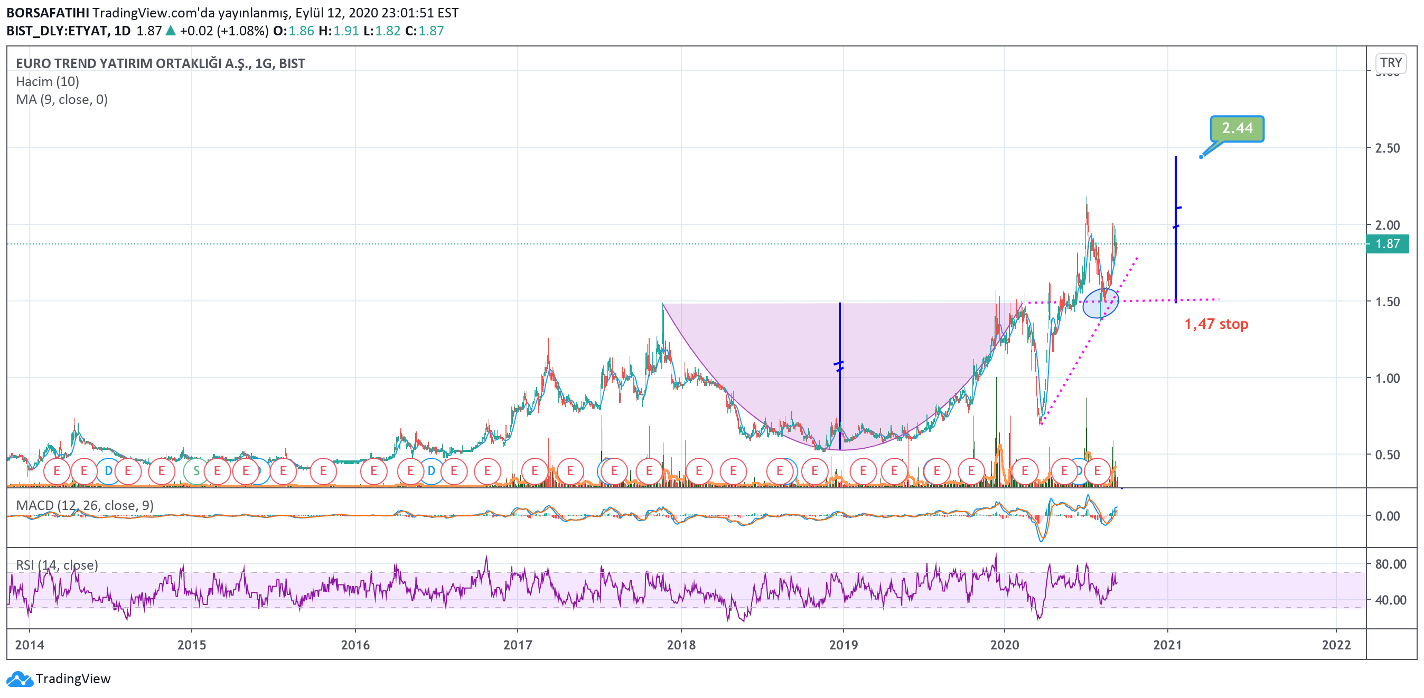Image resolution: width=1424 pixels, height=698 pixels.
Task: Select the RSI (14, close) indicator label
Action: 57,565
